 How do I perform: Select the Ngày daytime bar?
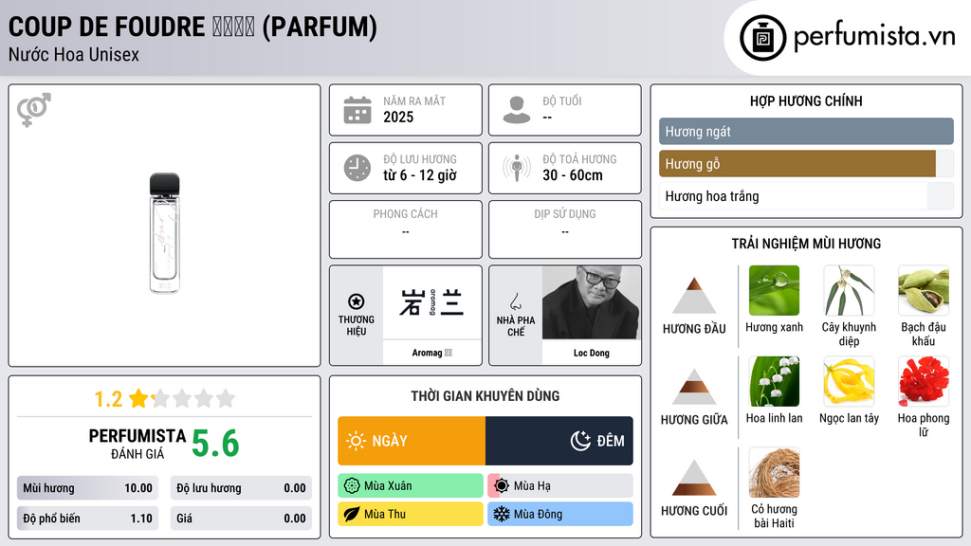click(412, 441)
